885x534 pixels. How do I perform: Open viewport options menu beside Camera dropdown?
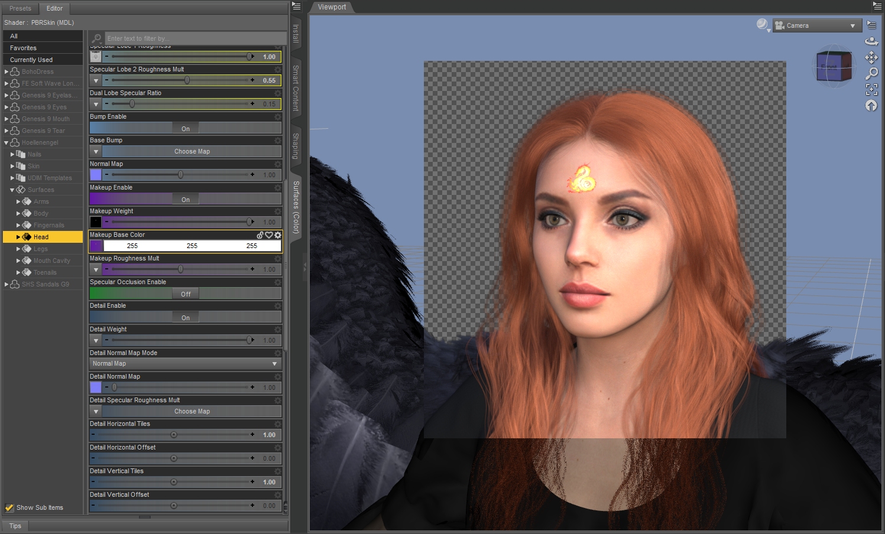pos(872,25)
